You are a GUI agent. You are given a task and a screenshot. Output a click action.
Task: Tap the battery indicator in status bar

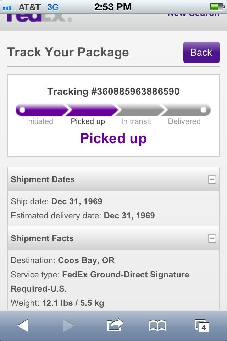click(217, 7)
